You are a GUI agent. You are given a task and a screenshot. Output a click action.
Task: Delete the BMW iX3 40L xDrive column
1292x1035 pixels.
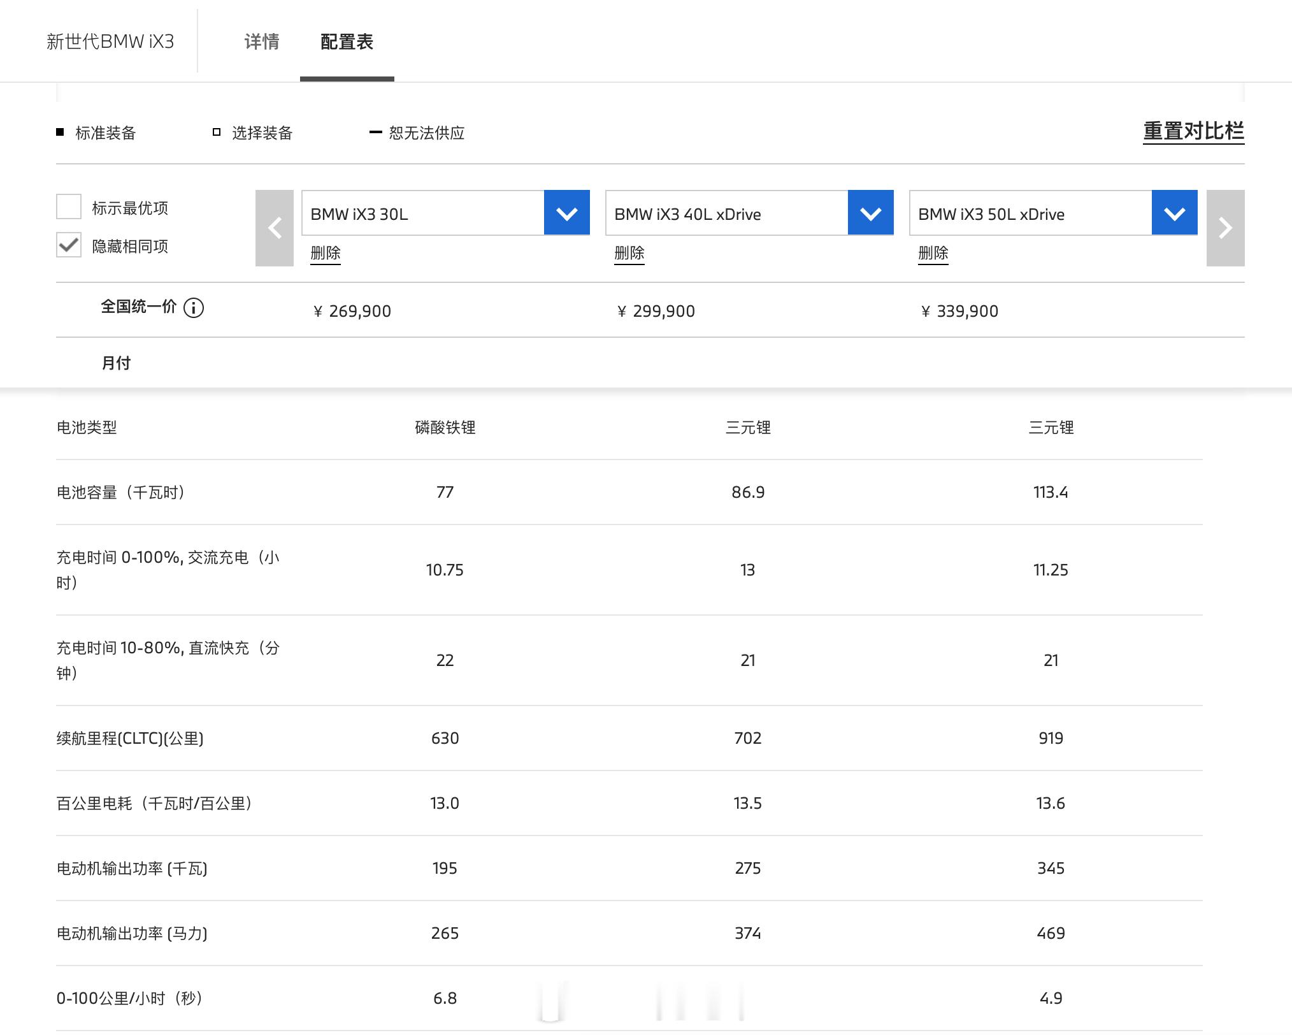[x=629, y=254]
